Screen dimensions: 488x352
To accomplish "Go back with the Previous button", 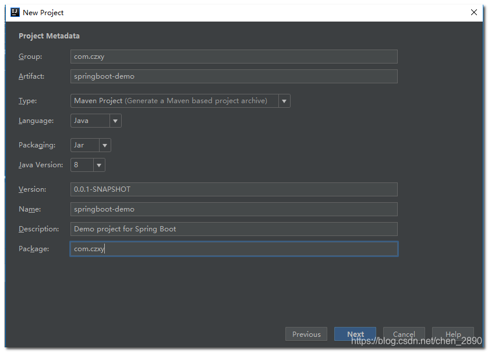I will (306, 334).
